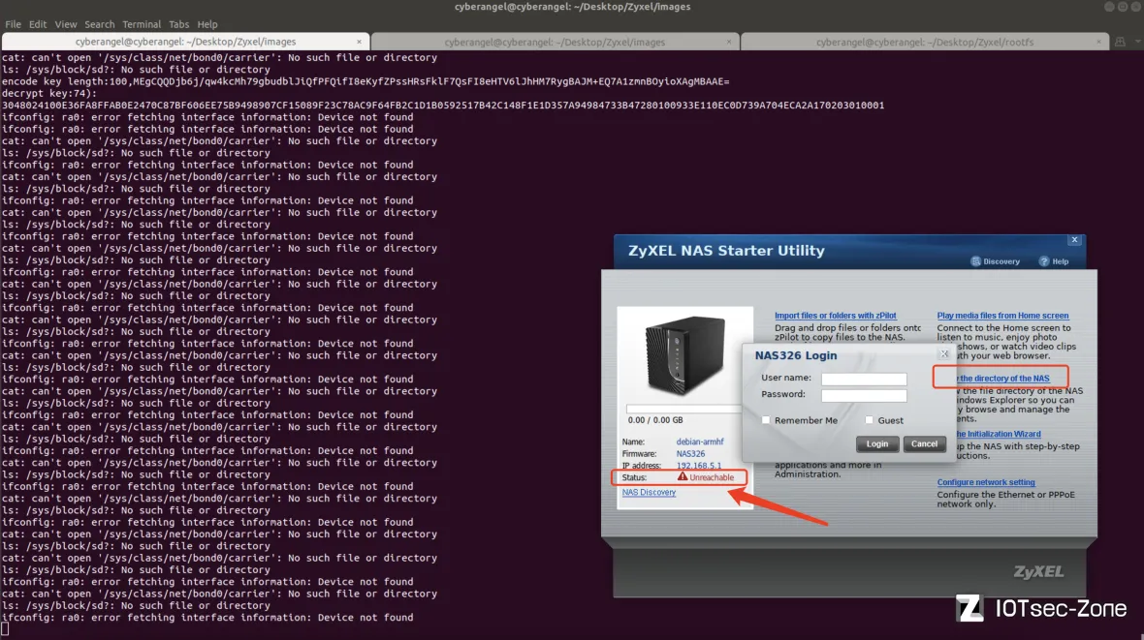Click the 0.00 / 0.00 GB capacity text
The image size is (1144, 640).
tap(655, 420)
